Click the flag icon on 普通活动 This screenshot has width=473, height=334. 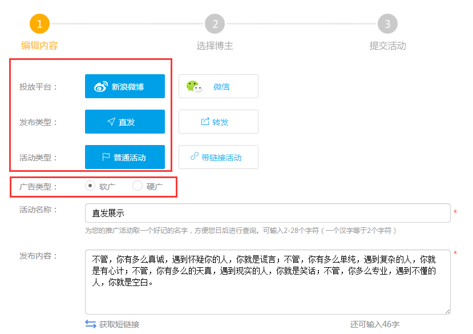pos(106,157)
